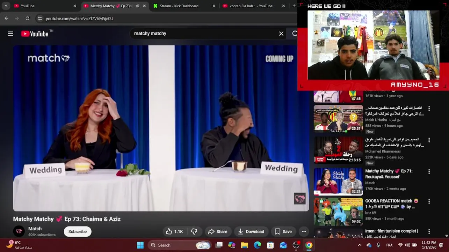449x252 pixels.
Task: Open Matchy Matchy Ep 71 title link
Action: coord(389,174)
